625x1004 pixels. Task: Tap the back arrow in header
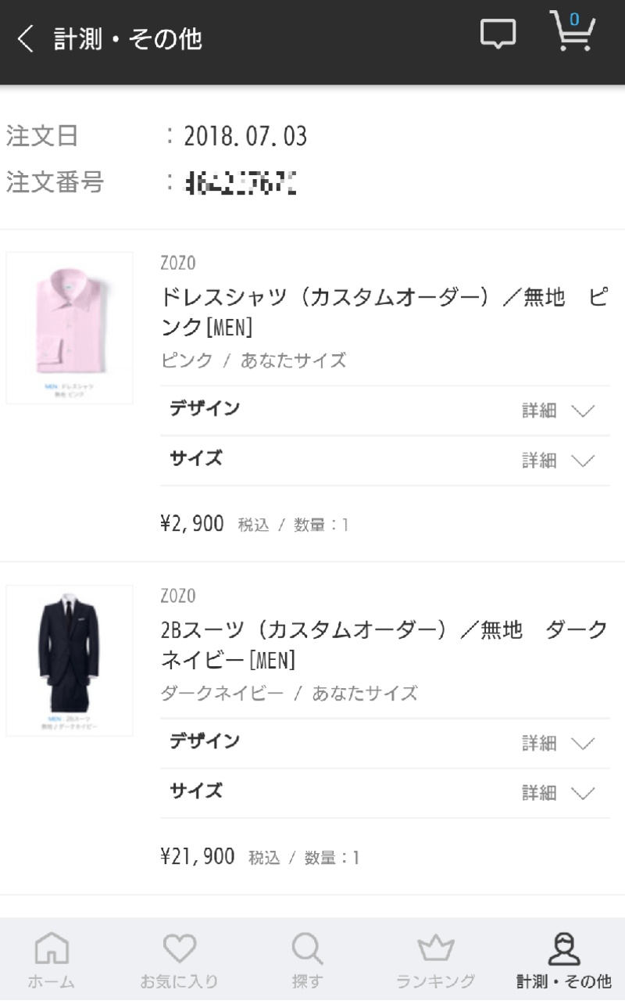(26, 38)
